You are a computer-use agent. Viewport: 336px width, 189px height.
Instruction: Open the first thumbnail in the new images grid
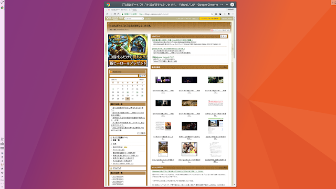(x=163, y=80)
